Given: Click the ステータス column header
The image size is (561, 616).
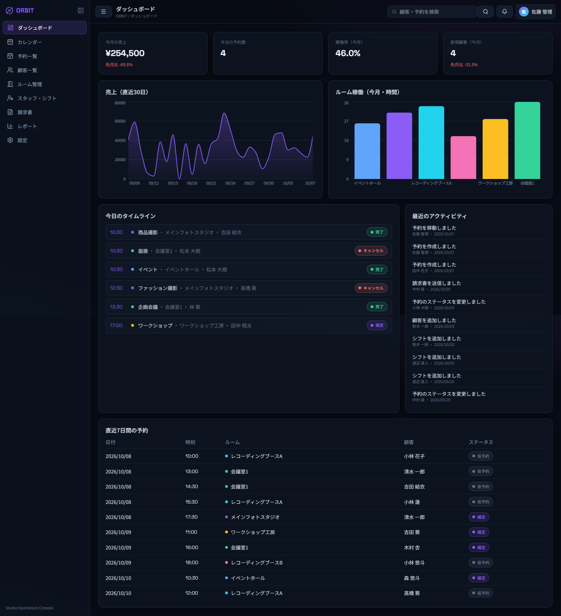Looking at the screenshot, I should pyautogui.click(x=481, y=442).
